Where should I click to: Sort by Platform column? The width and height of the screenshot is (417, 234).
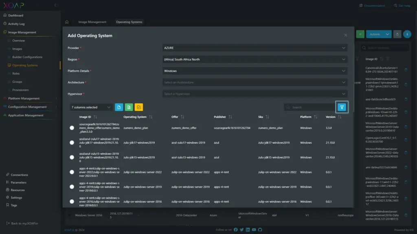316,117
